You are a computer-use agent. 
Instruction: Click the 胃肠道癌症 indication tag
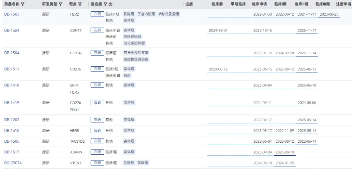[x=133, y=37]
